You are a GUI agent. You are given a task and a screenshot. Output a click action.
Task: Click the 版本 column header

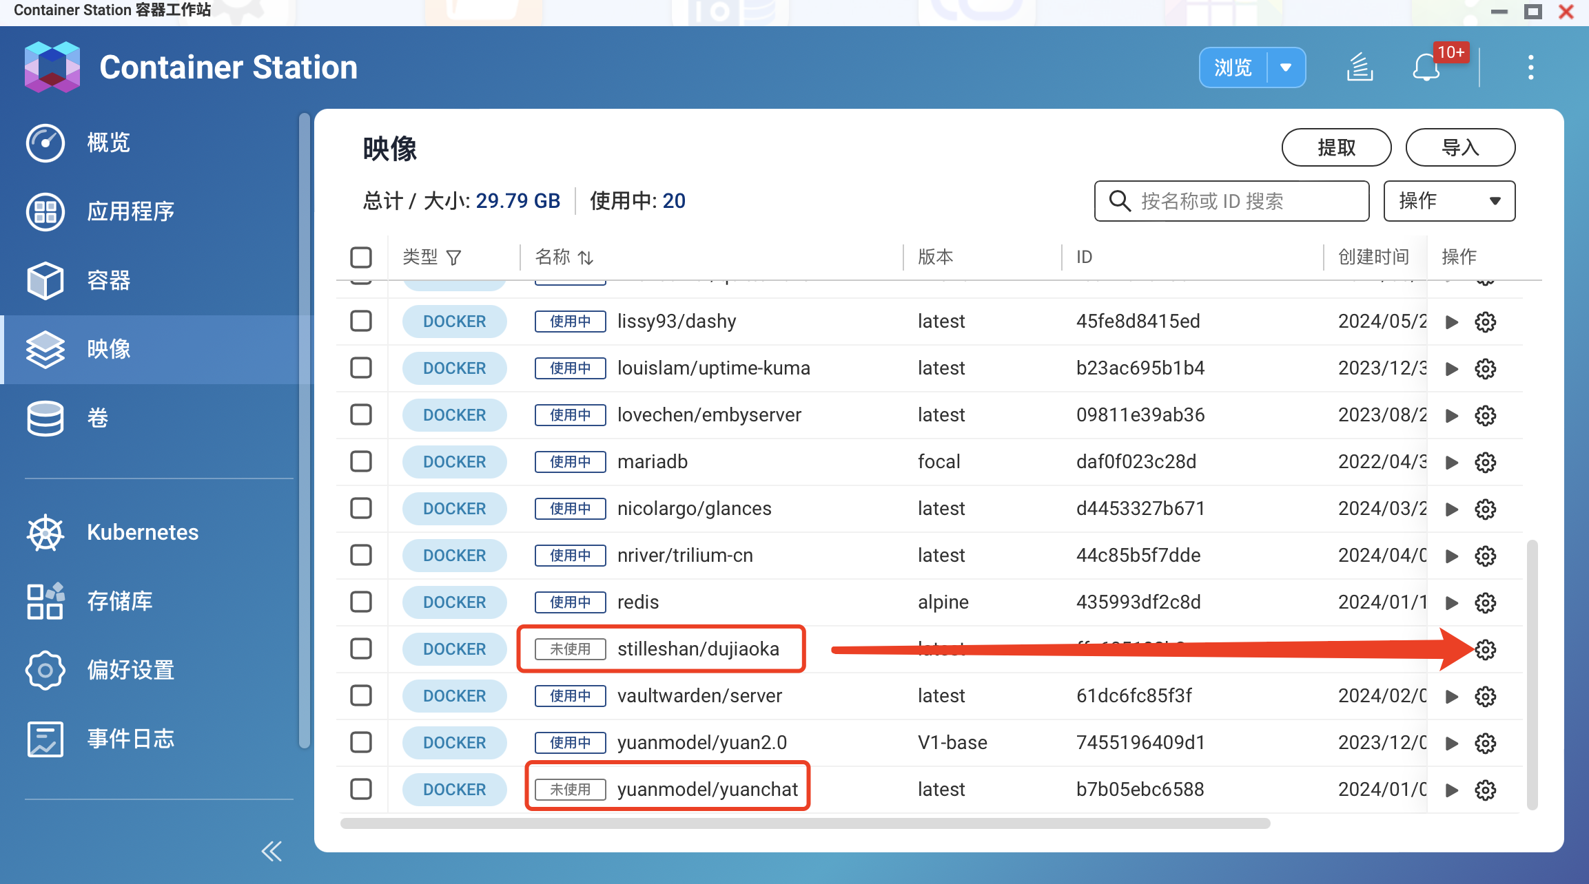(x=936, y=257)
